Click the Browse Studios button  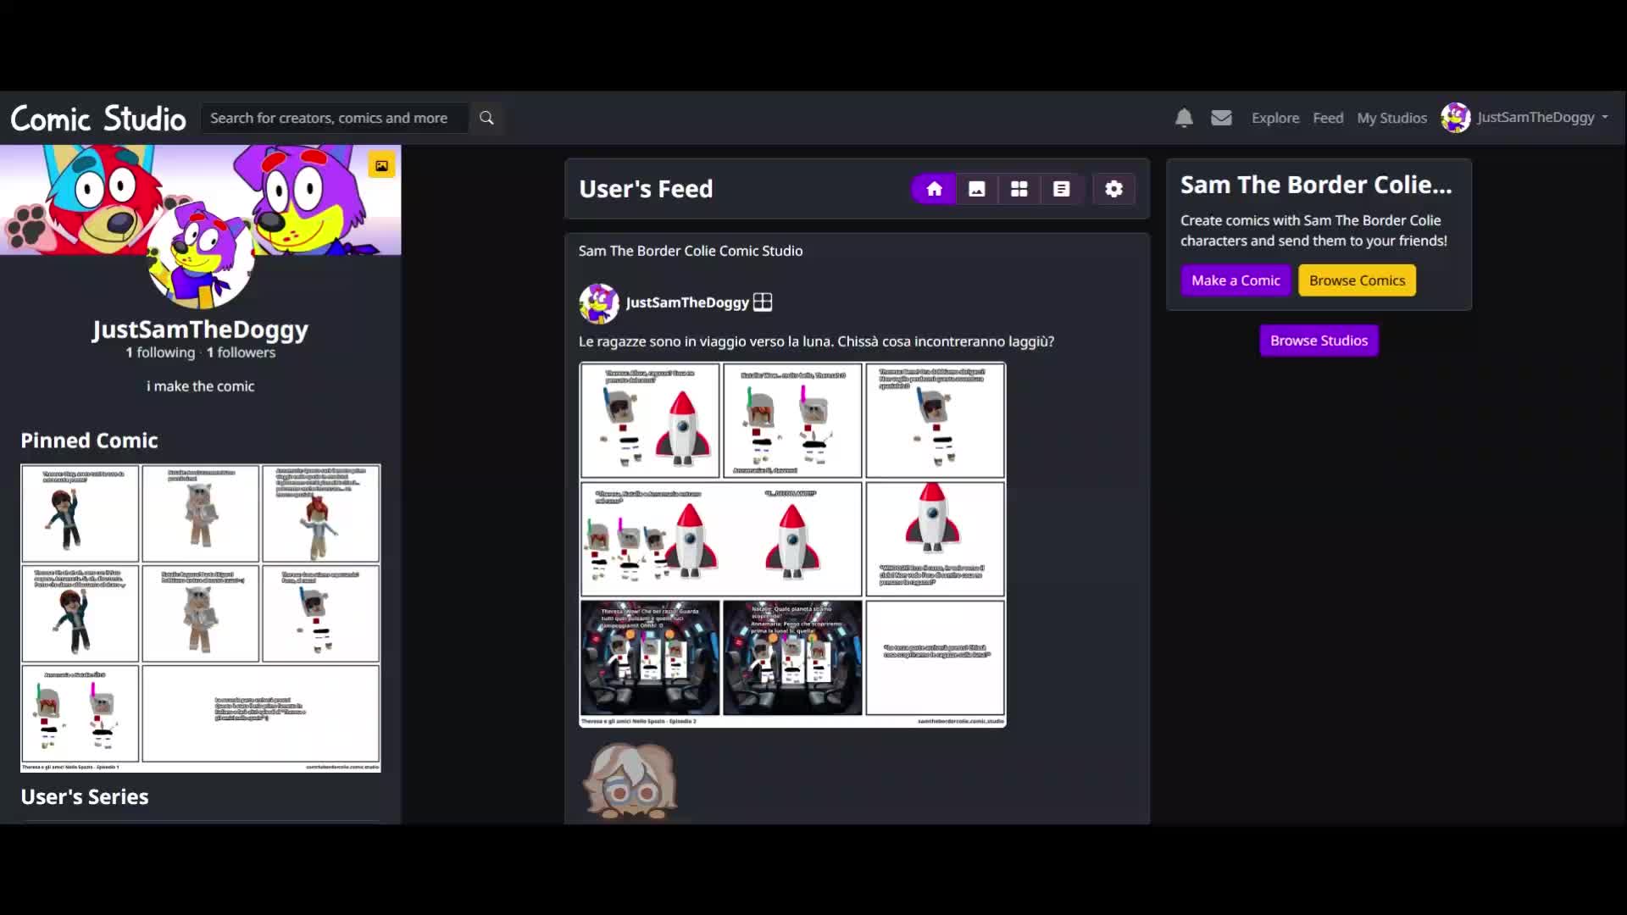pyautogui.click(x=1319, y=341)
